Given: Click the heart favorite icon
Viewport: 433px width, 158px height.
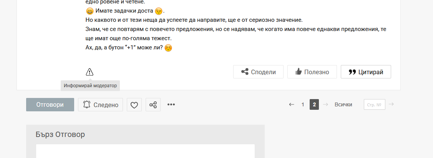Looking at the screenshot, I should point(134,105).
